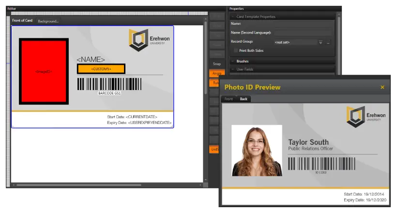Select the orange <CUSTOM5> field
397x213 pixels.
coord(101,69)
